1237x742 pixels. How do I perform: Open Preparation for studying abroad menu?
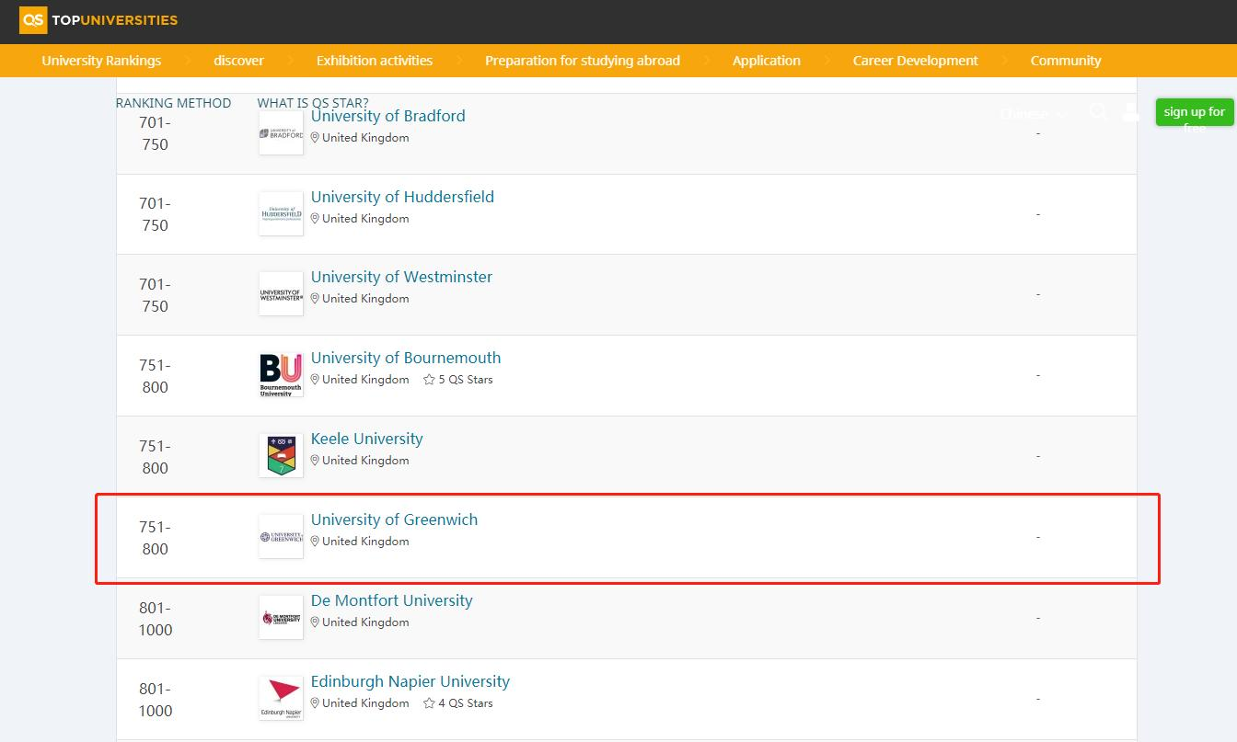pyautogui.click(x=583, y=61)
